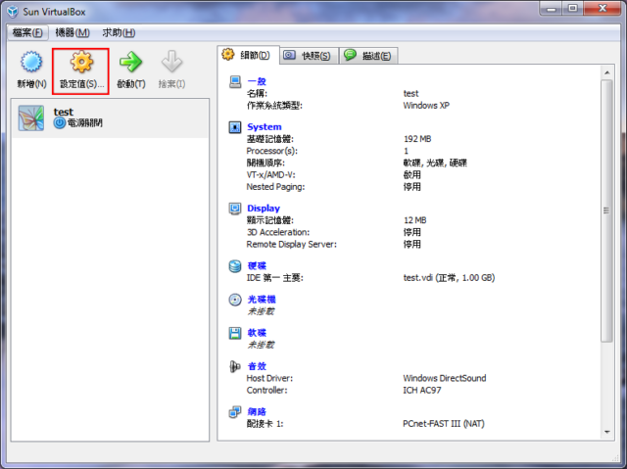Open the Hard Disk (硬碟) settings link
This screenshot has height=469, width=627.
[257, 266]
